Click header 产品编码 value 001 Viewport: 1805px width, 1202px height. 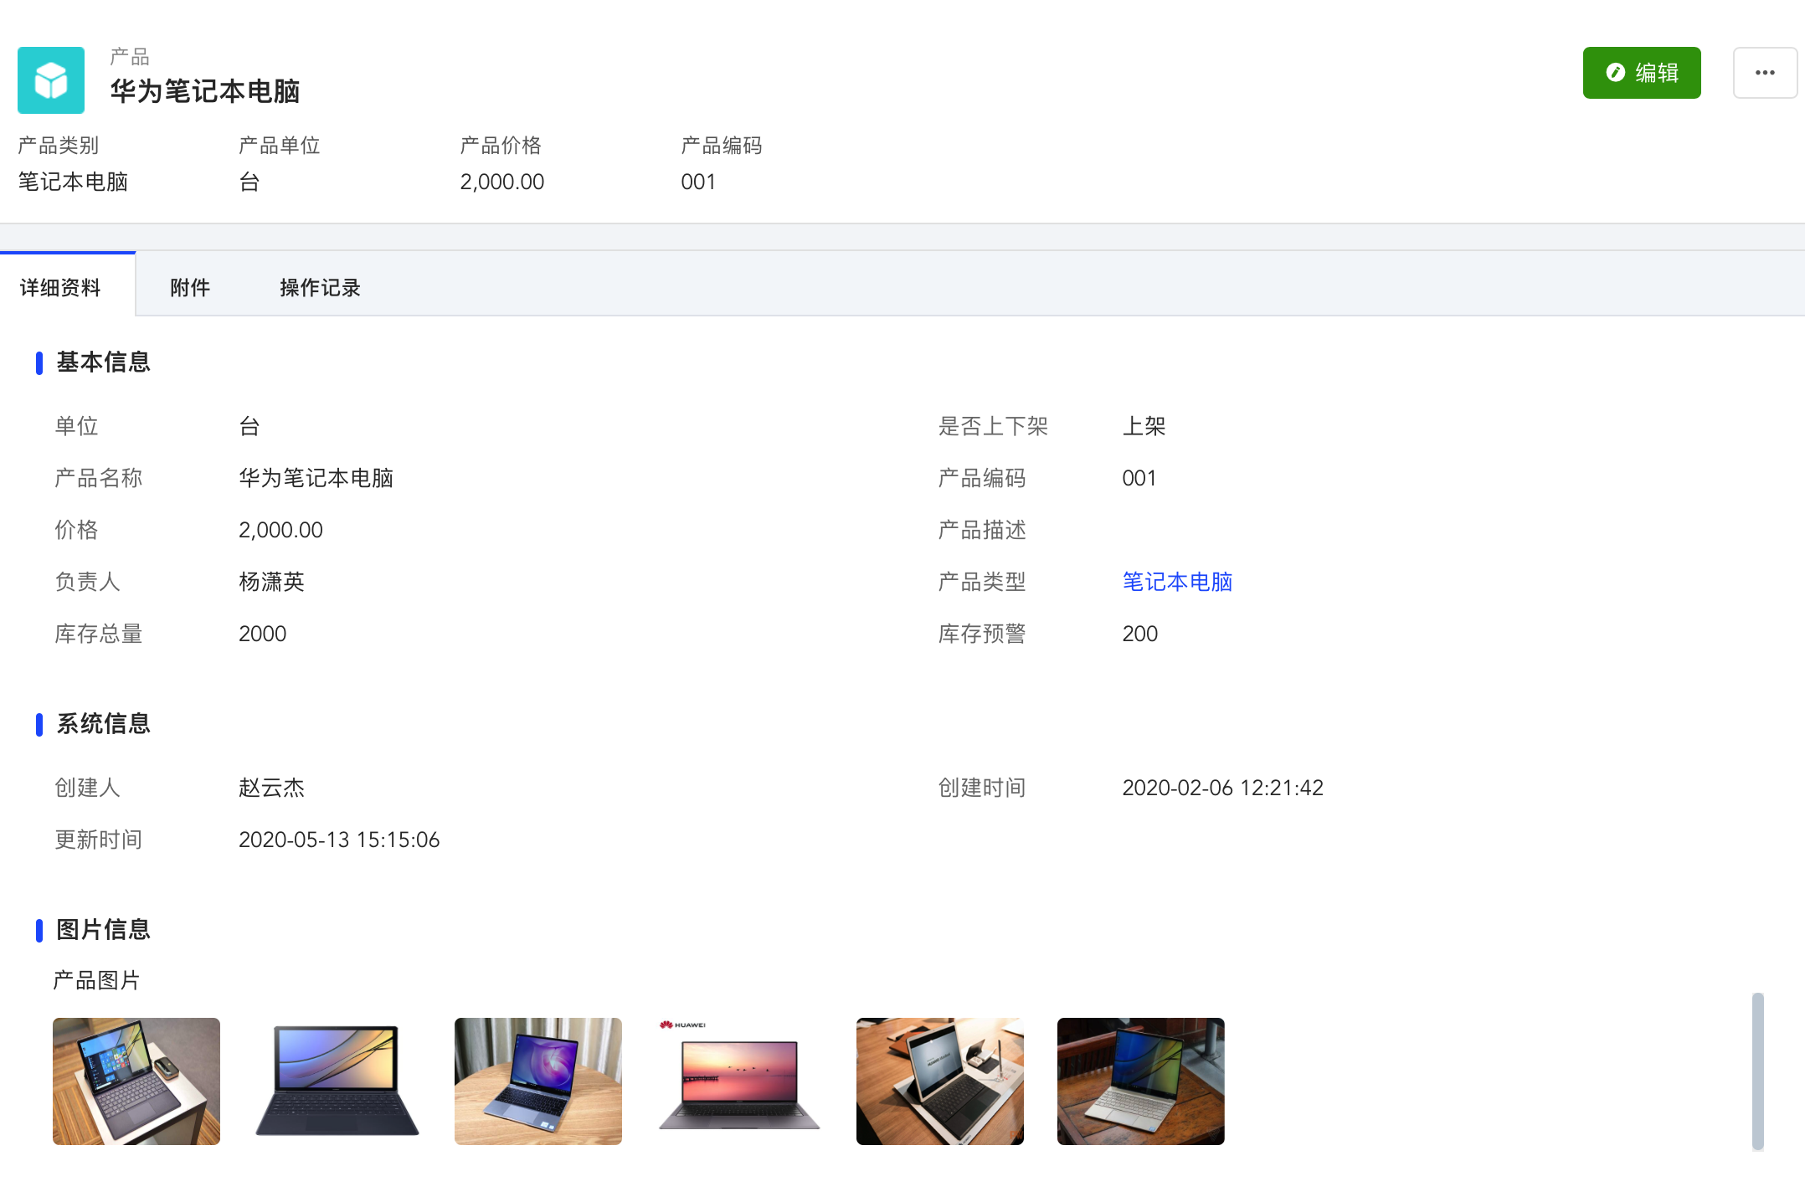[x=698, y=182]
